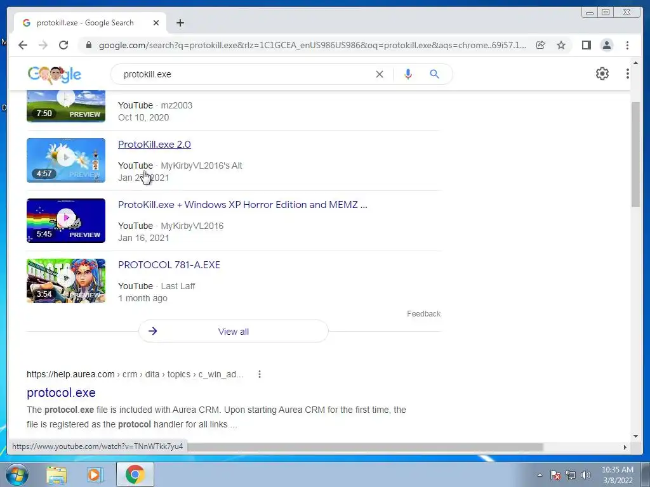Click the scroll up arrow
650x487 pixels.
tap(635, 63)
